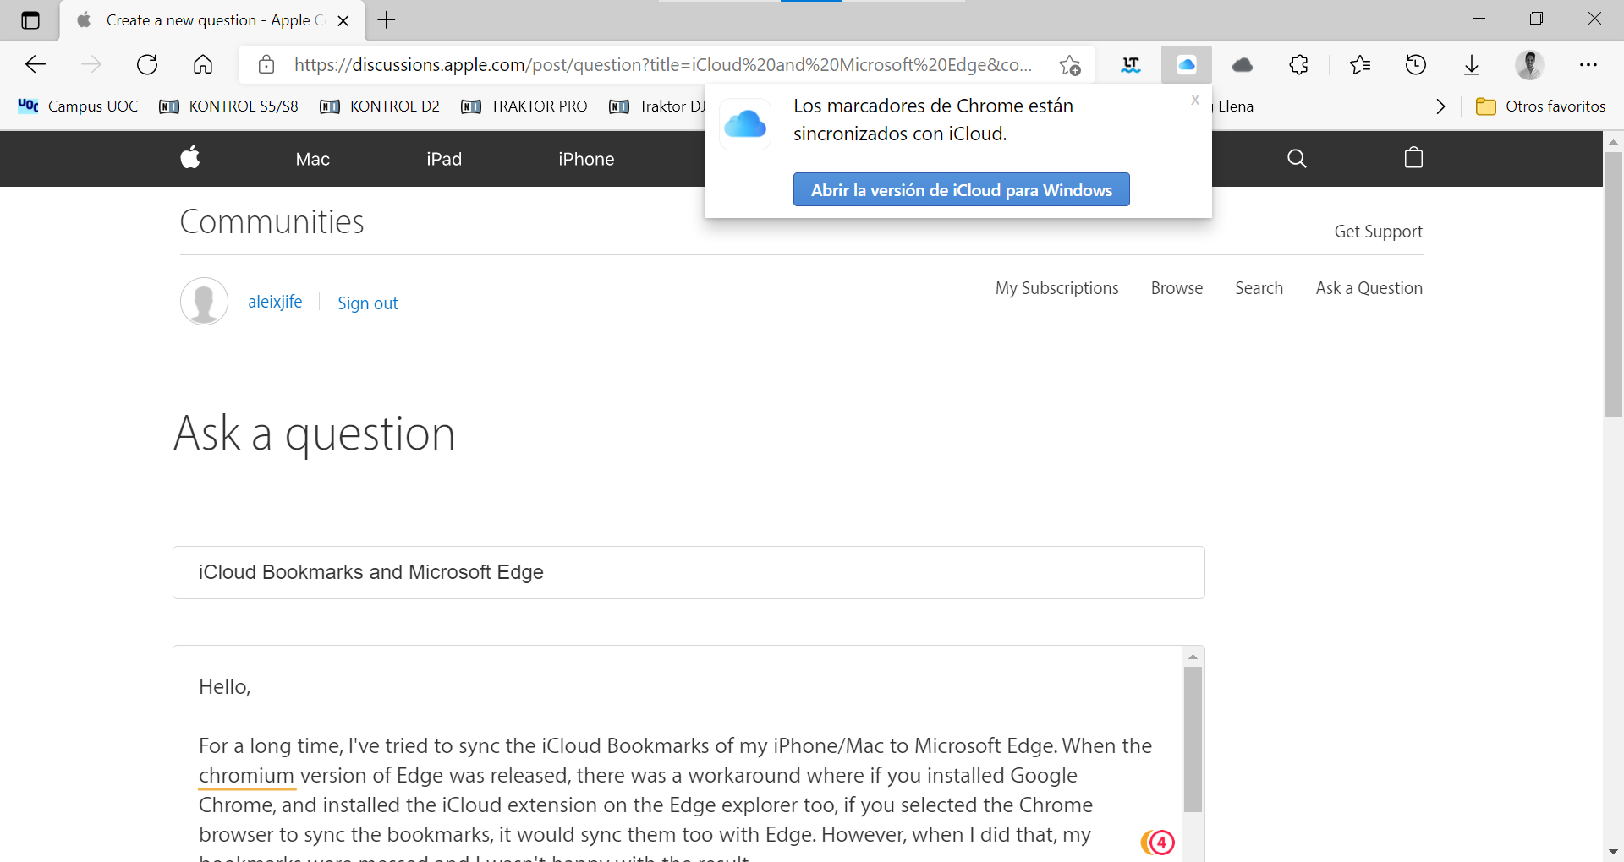Select Mac in Apple navigation
1624x862 pixels.
[313, 159]
